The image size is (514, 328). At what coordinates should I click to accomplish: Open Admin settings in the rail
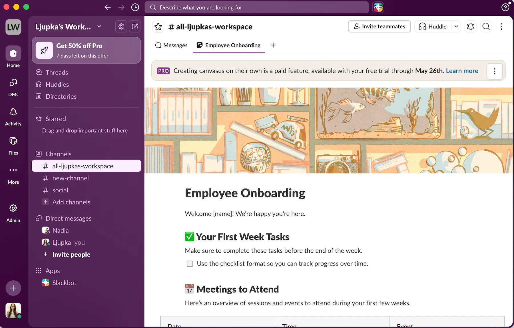point(13,213)
